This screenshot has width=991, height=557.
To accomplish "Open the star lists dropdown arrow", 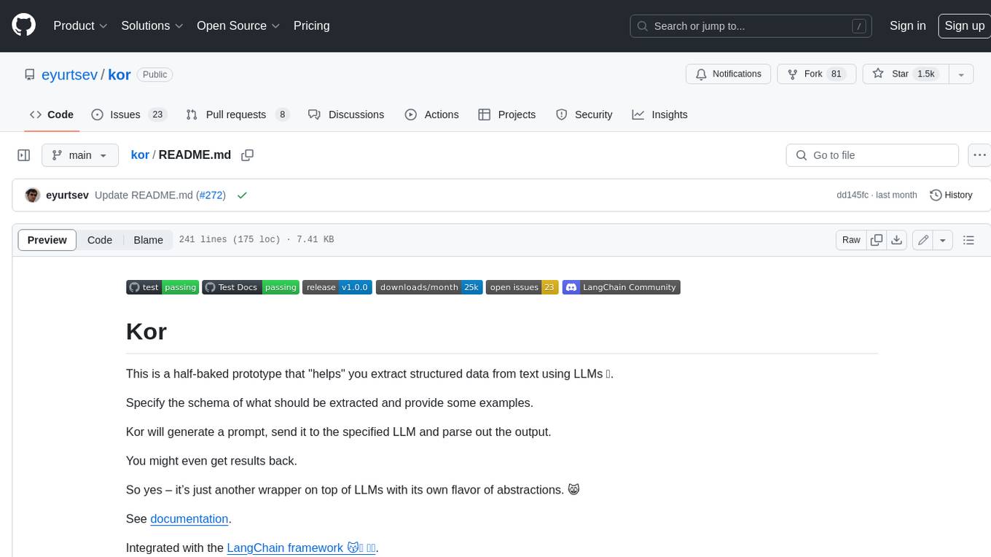I will 960,74.
